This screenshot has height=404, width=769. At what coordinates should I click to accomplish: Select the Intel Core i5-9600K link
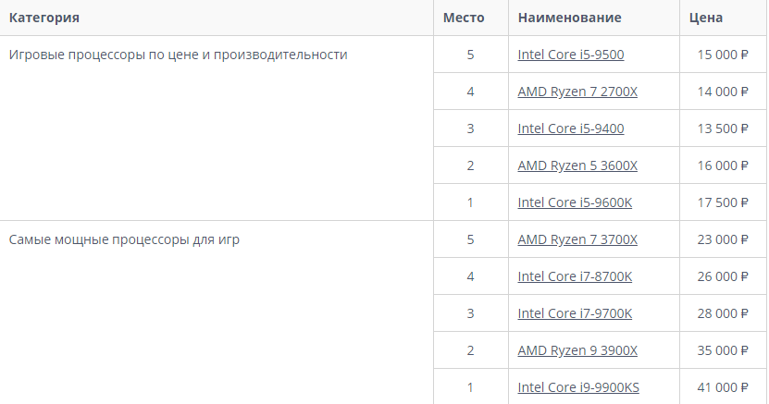[x=575, y=202]
